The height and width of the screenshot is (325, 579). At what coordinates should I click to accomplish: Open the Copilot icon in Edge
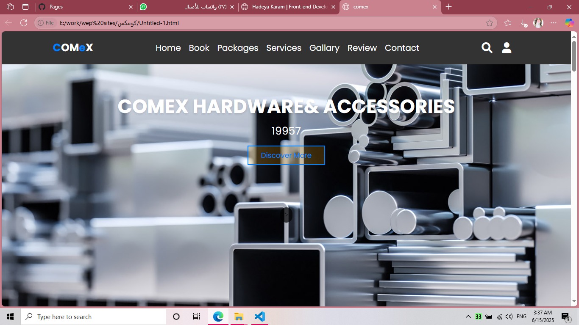pyautogui.click(x=569, y=23)
